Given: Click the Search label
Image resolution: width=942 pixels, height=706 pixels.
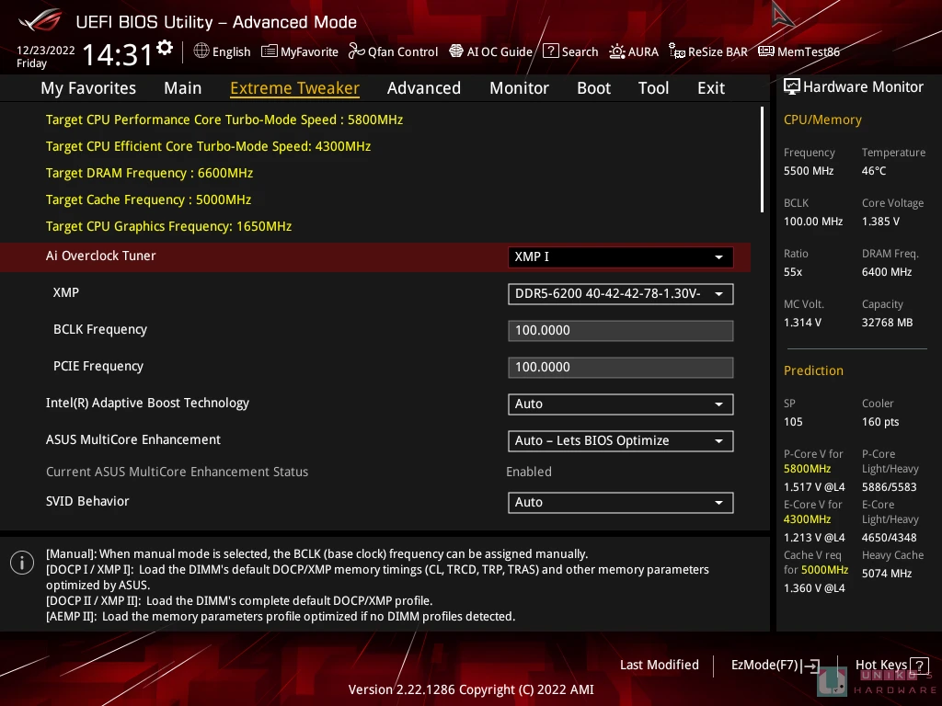Looking at the screenshot, I should (580, 51).
